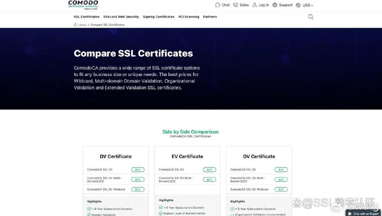Click the globe currency icon

298,5
